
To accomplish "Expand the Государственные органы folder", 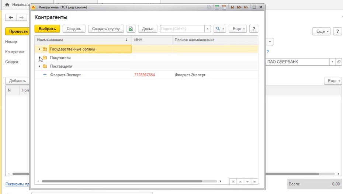I will click(x=39, y=49).
